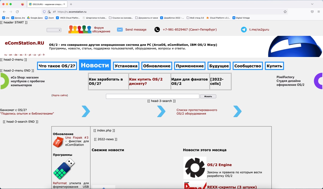Viewport: 323px width, 189px height.
Task: Click the site search input field
Action: pyautogui.click(x=152, y=96)
